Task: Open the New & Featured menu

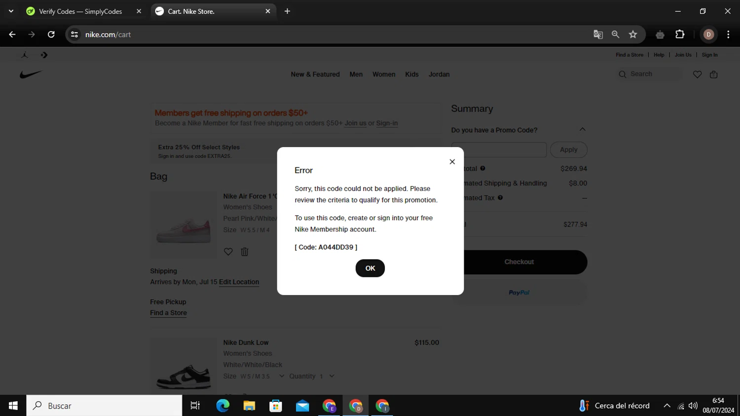Action: [x=315, y=75]
